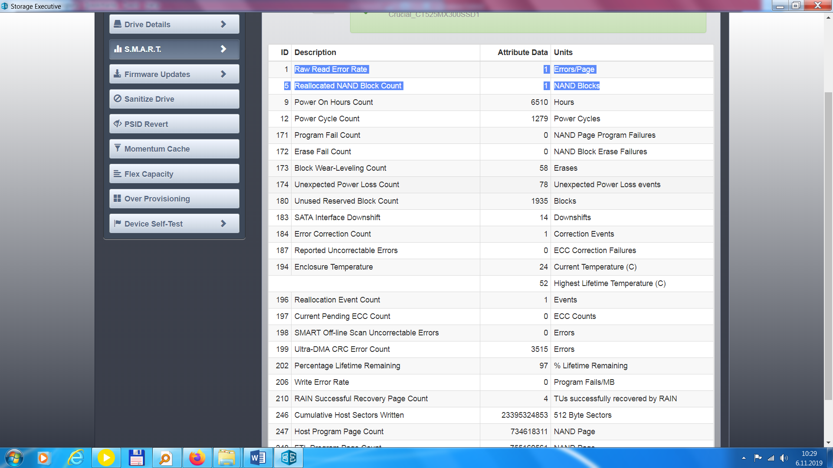Open the orange media player taskbar icon

tap(43, 458)
